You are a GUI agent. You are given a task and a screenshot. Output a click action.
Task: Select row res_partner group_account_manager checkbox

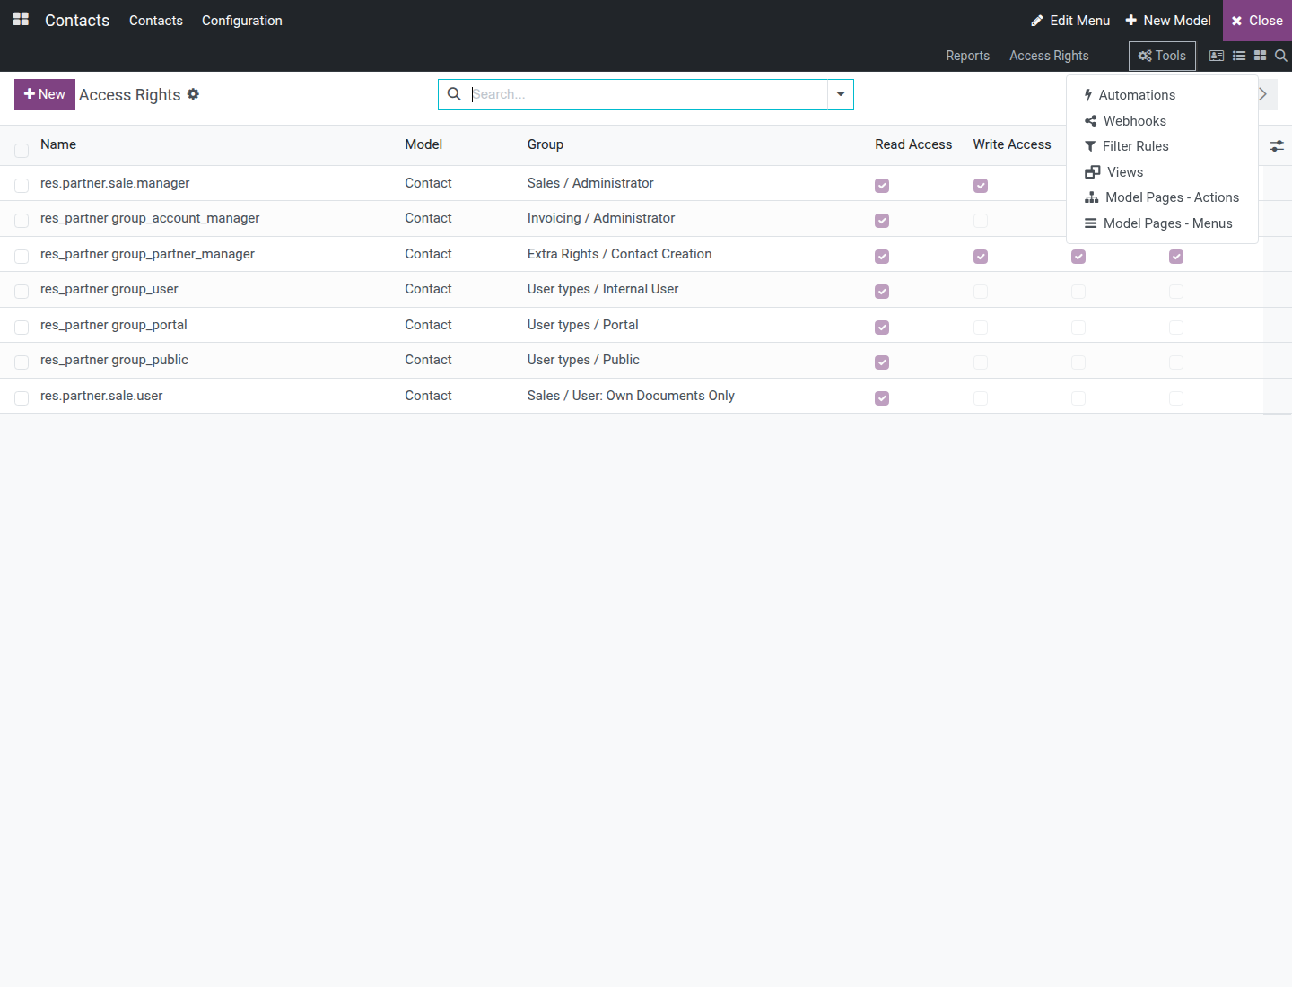[x=22, y=221]
